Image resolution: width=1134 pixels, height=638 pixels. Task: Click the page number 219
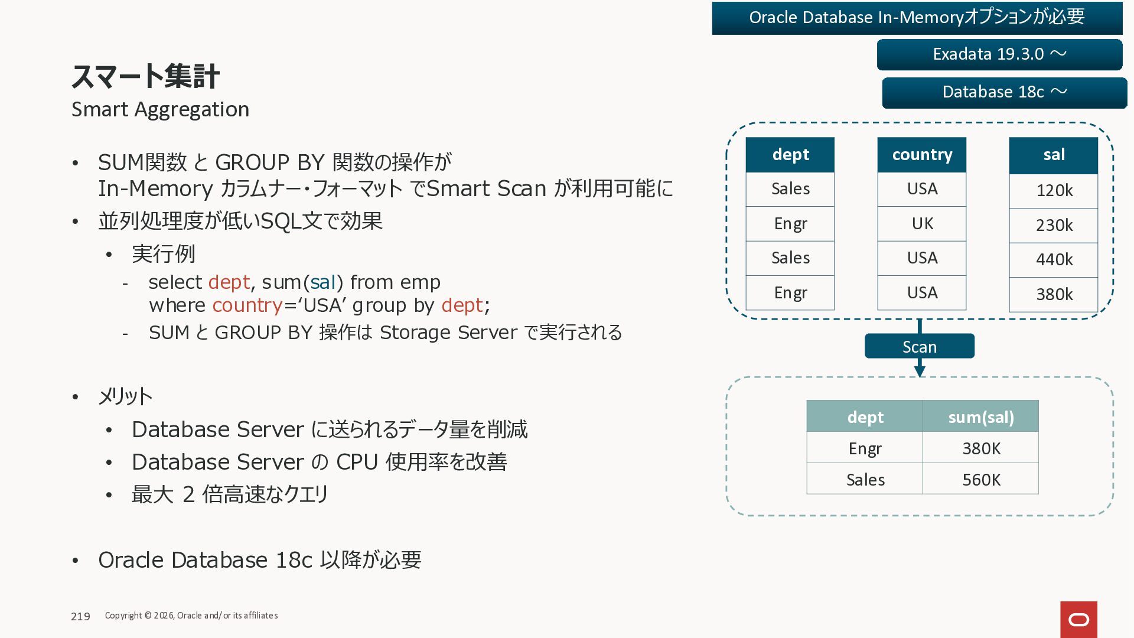coord(80,616)
